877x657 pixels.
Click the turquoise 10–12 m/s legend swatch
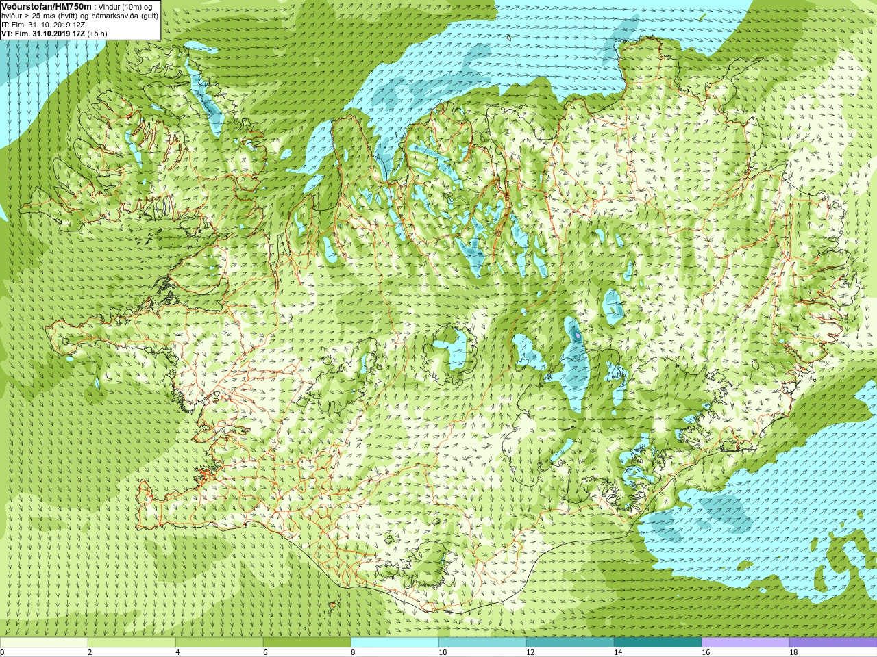click(x=482, y=643)
